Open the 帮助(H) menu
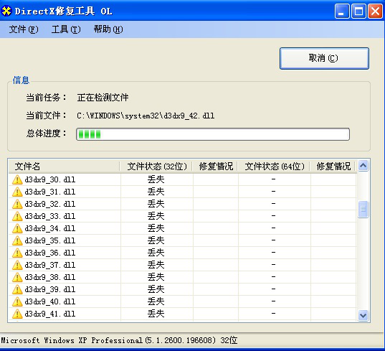The image size is (385, 351). 108,29
